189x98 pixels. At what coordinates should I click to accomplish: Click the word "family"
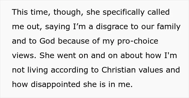[169, 27]
